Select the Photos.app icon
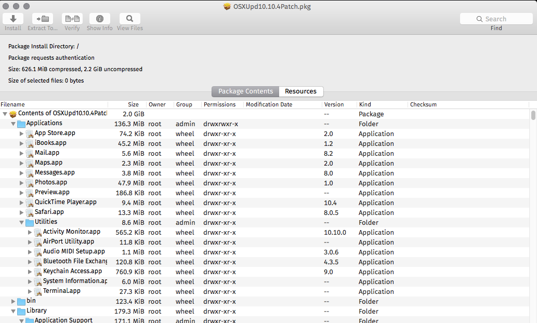This screenshot has height=323, width=537. click(x=30, y=183)
